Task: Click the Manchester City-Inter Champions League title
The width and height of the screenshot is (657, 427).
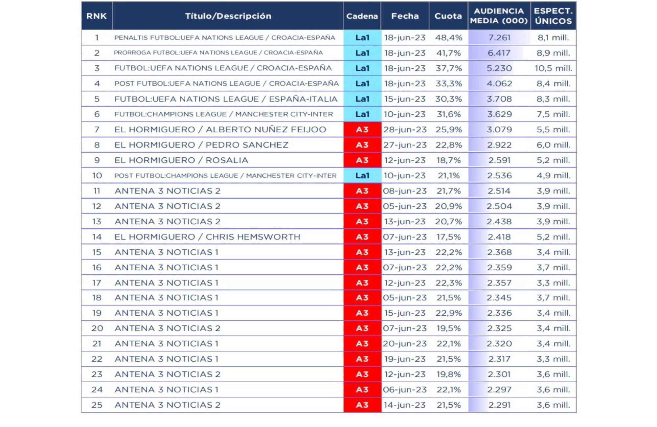Action: (223, 114)
